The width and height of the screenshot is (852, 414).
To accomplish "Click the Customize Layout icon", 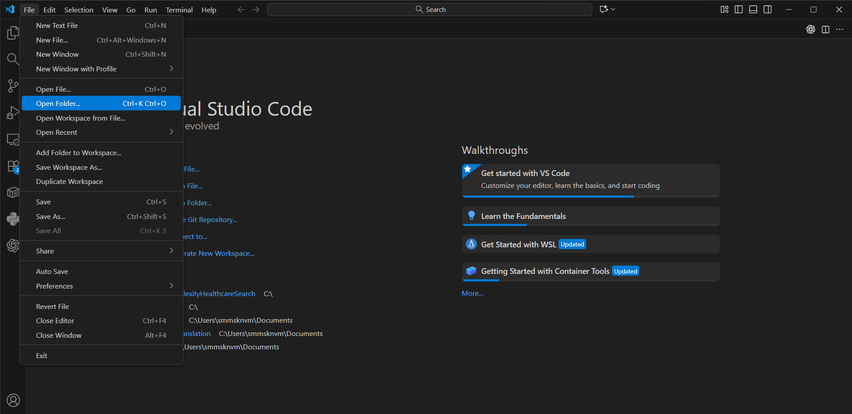I will (724, 9).
